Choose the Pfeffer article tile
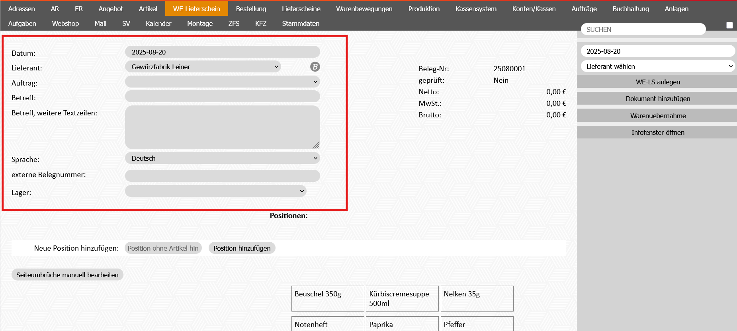 coord(477,324)
